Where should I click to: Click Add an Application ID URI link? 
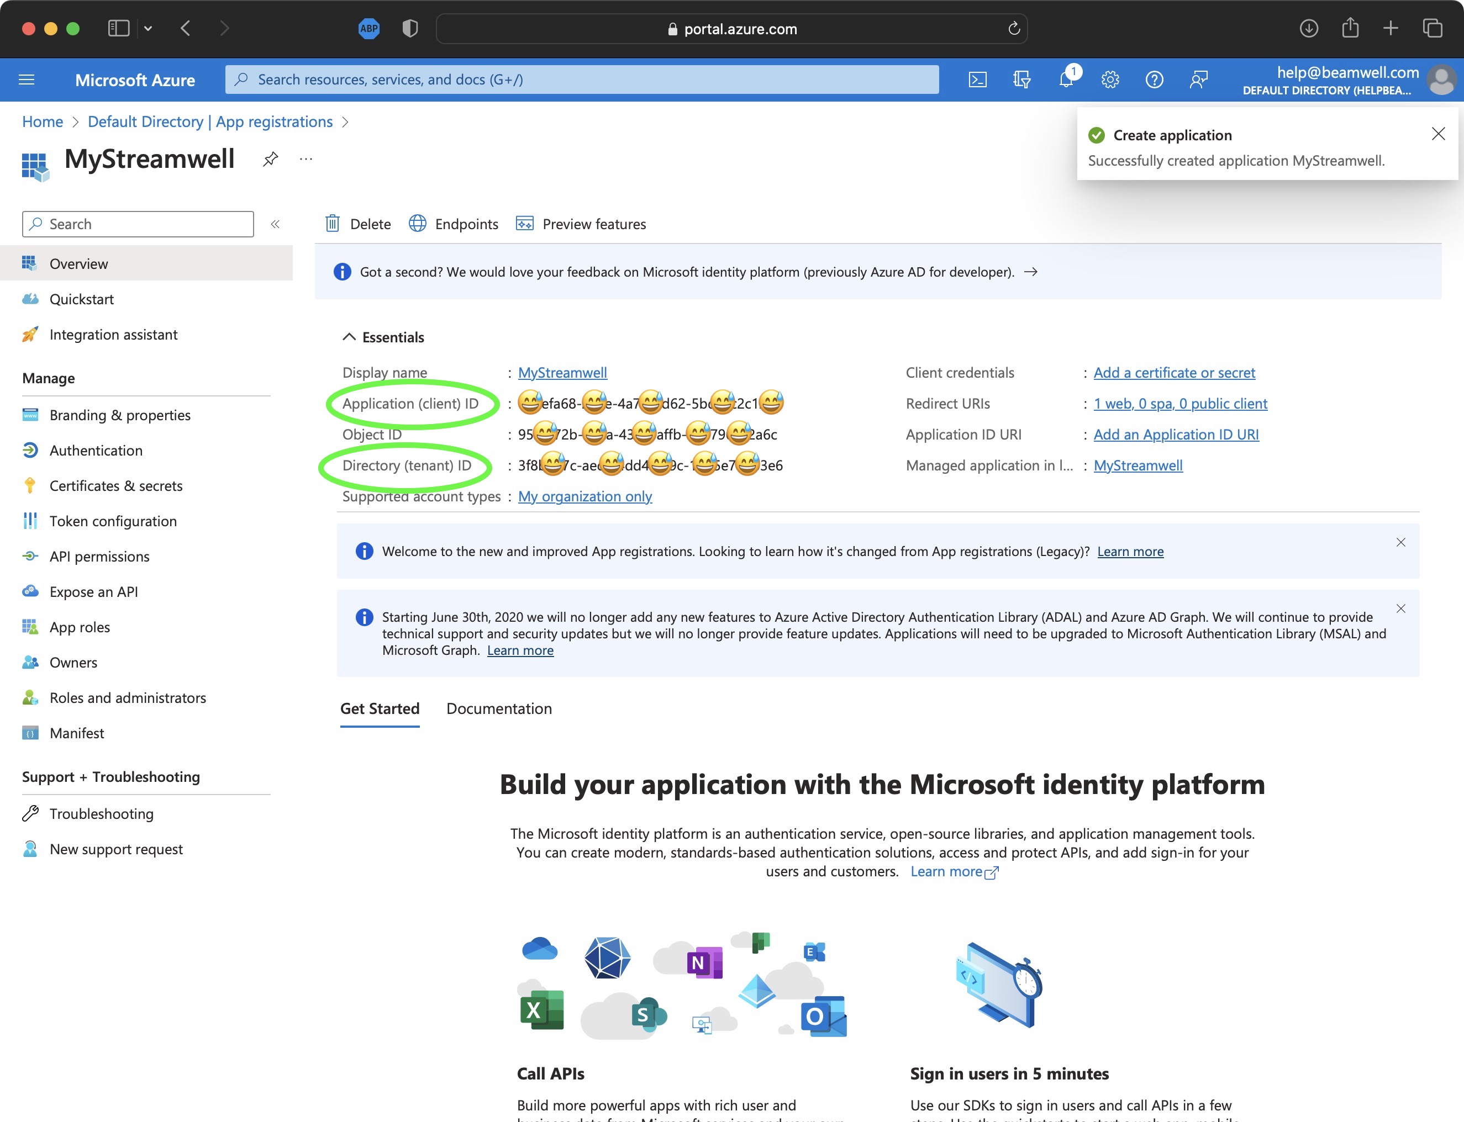tap(1175, 434)
